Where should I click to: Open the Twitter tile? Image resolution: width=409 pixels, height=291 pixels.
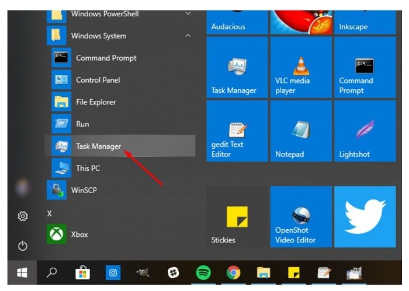pyautogui.click(x=365, y=216)
